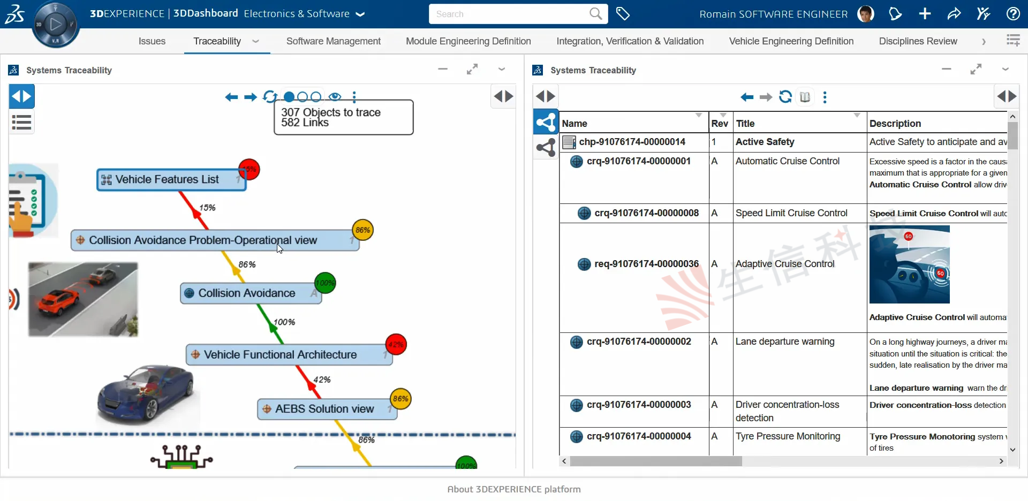The height and width of the screenshot is (501, 1028).
Task: Open the collaboration tools icon in header
Action: click(984, 14)
